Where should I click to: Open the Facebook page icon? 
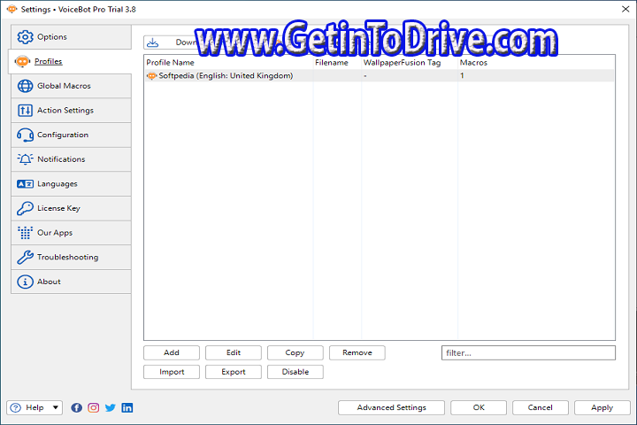coord(76,407)
